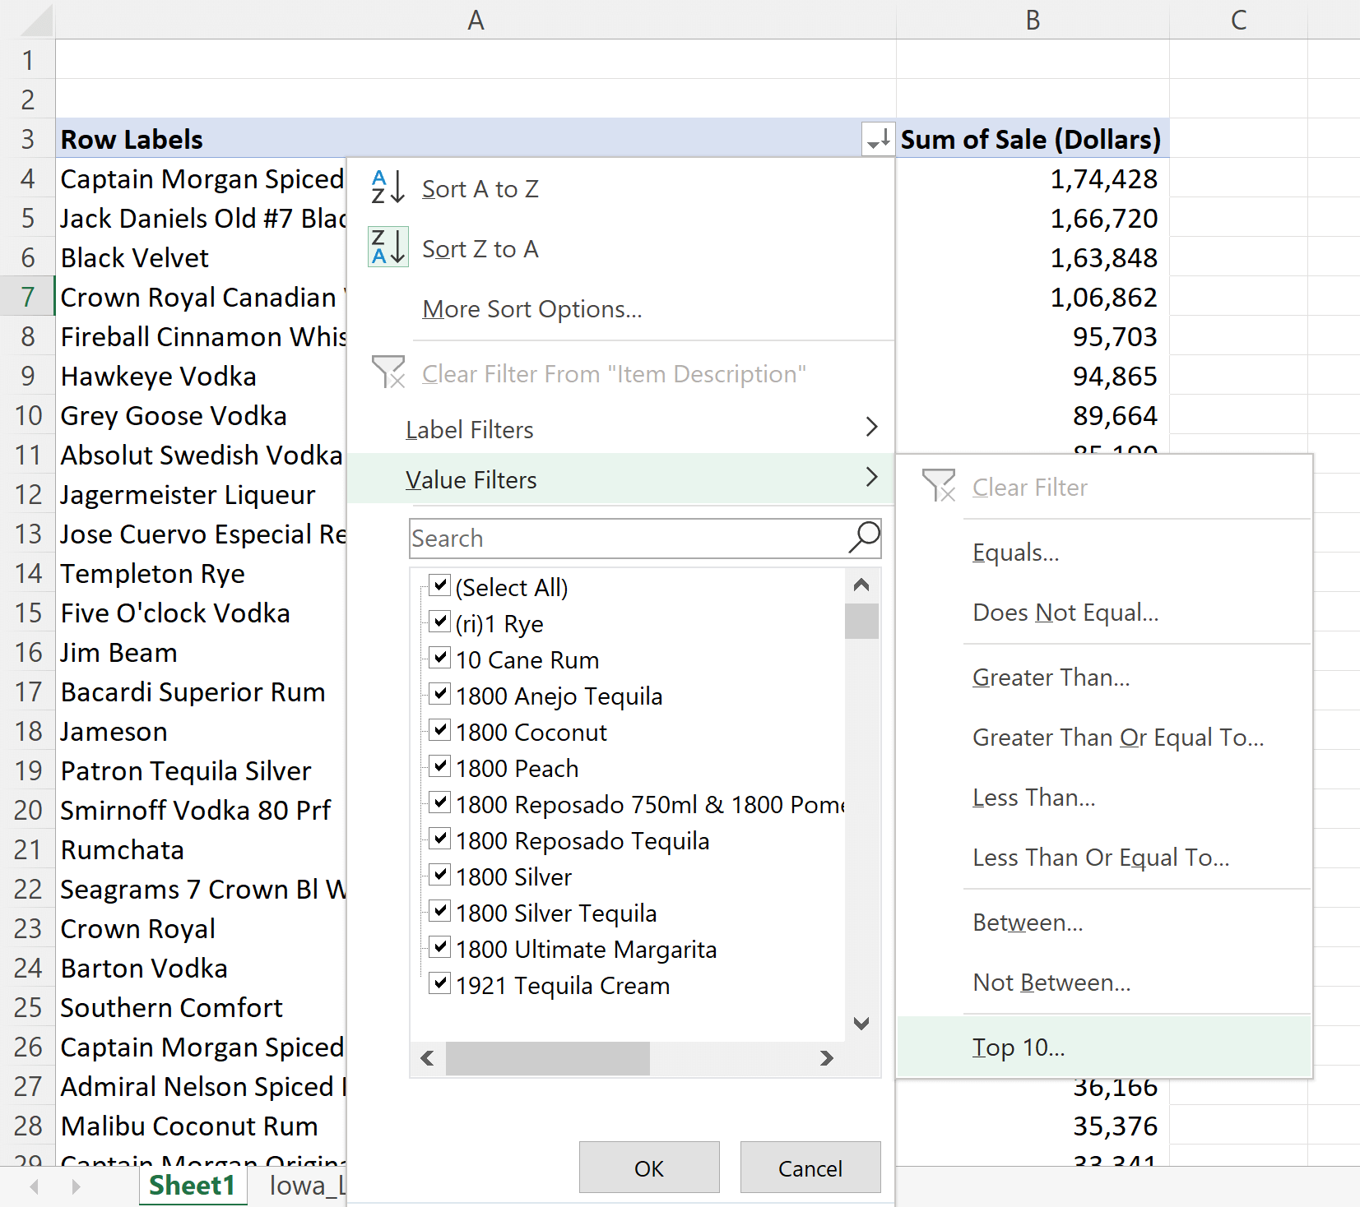Screen dimensions: 1360x1207
Task: Select column A header
Action: pos(476,20)
